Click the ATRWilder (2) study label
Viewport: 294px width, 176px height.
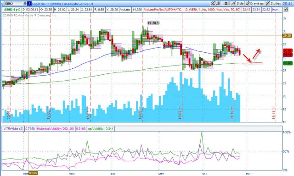[13, 129]
